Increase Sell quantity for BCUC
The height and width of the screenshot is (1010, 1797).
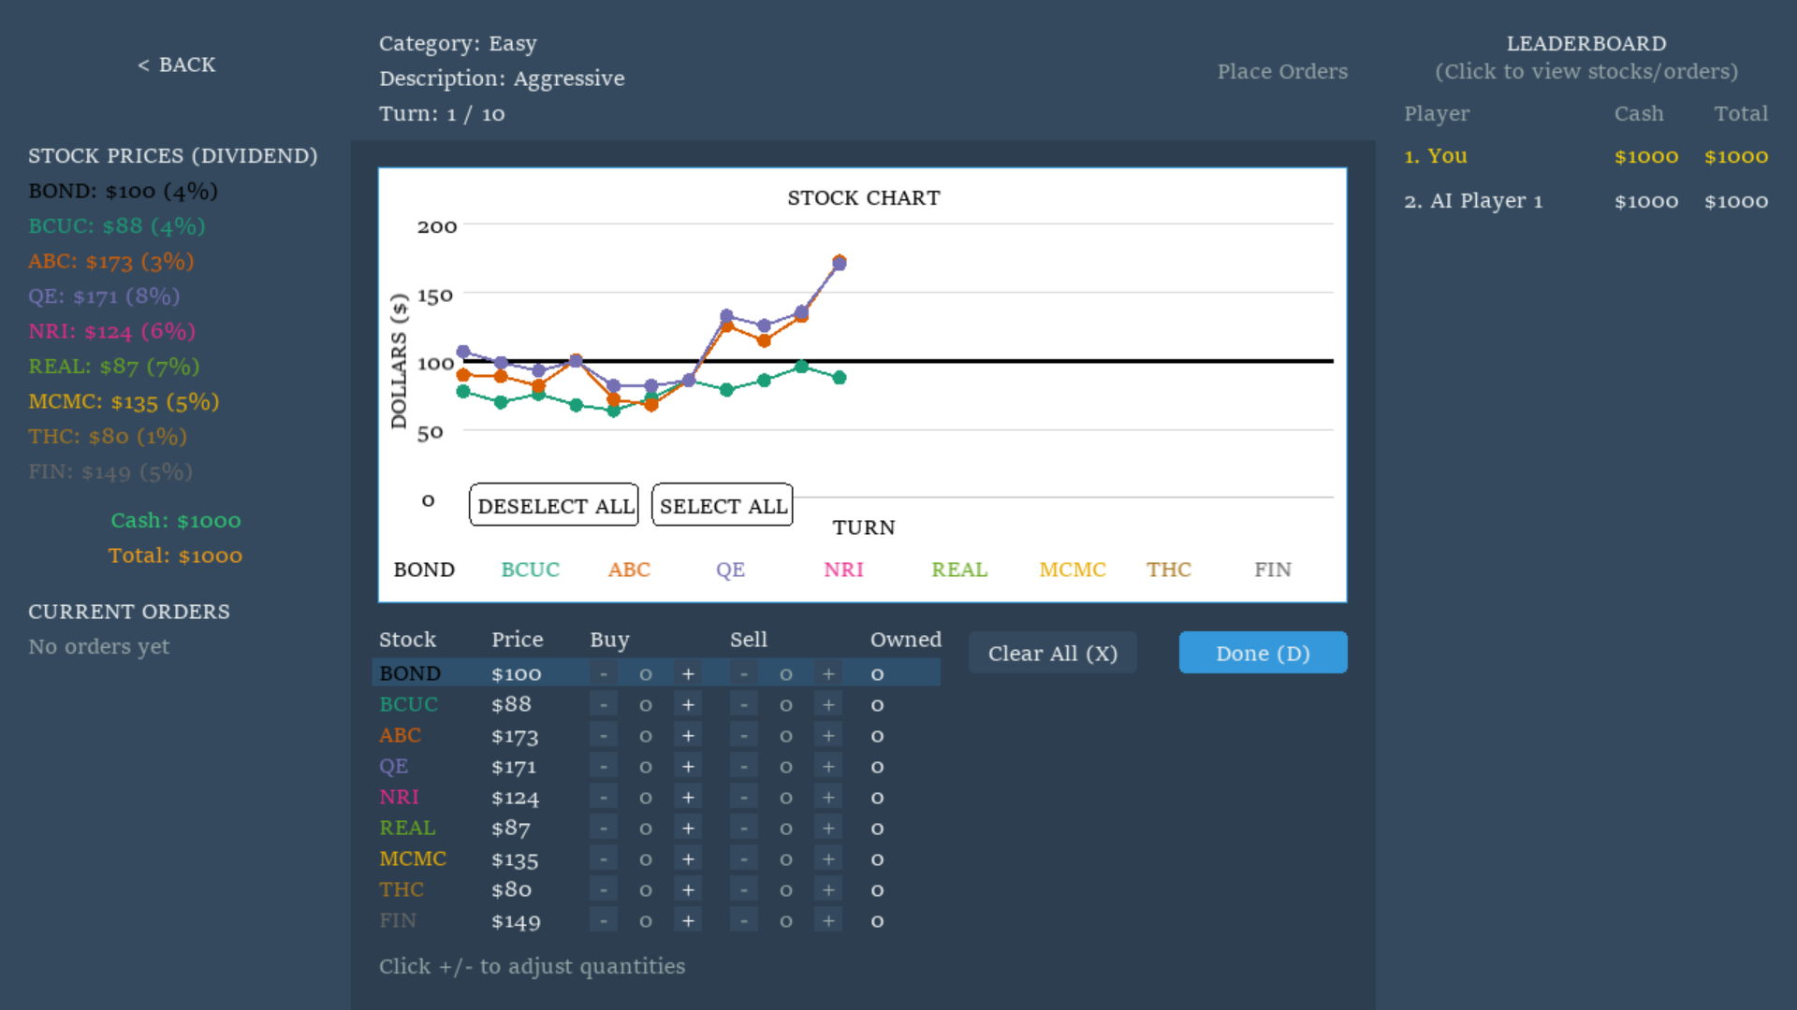828,704
